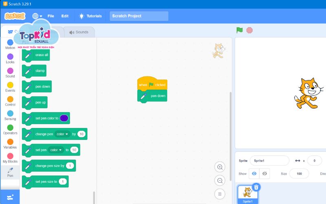Select the Sound block category
Screen dimensions: 326x204
10,73
